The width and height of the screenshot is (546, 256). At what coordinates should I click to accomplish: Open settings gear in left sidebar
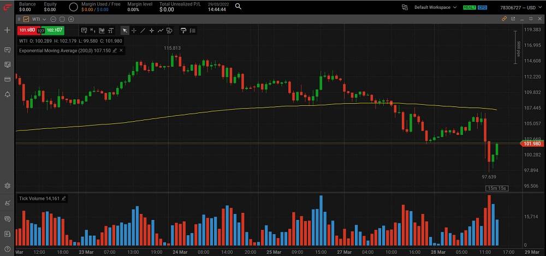pyautogui.click(x=8, y=186)
